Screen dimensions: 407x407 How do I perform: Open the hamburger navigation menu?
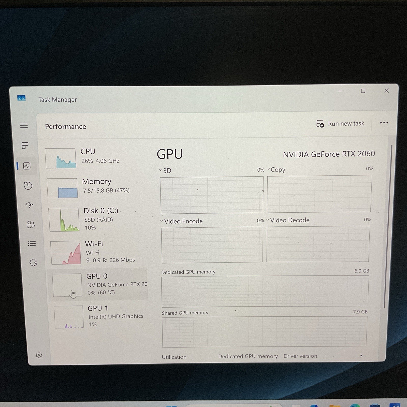click(24, 125)
